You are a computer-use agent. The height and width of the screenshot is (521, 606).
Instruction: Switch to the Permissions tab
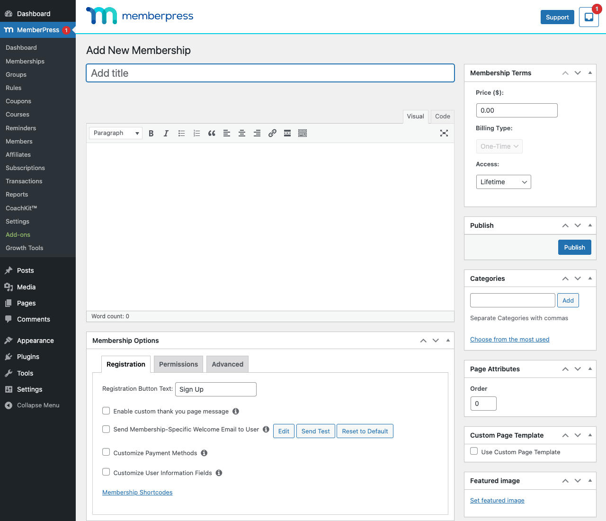tap(178, 364)
